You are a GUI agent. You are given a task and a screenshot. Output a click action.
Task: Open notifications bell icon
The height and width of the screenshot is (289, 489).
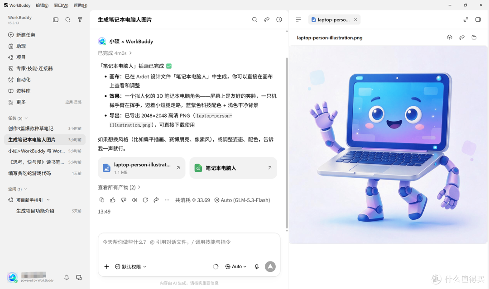pos(67,278)
